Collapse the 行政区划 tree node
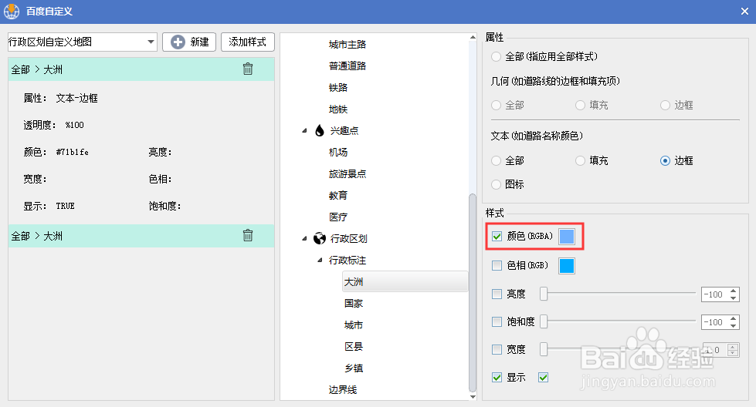The height and width of the screenshot is (407, 756). click(x=304, y=238)
